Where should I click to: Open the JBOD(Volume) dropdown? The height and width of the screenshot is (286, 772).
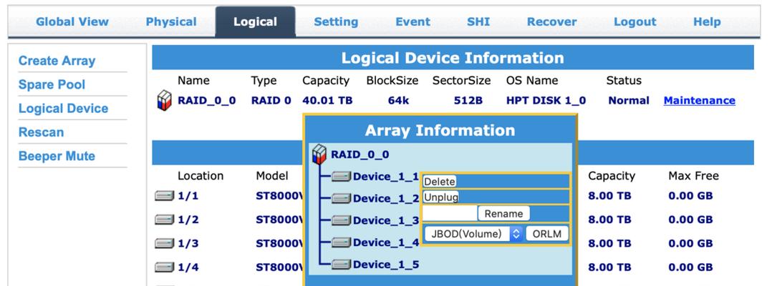tap(473, 233)
